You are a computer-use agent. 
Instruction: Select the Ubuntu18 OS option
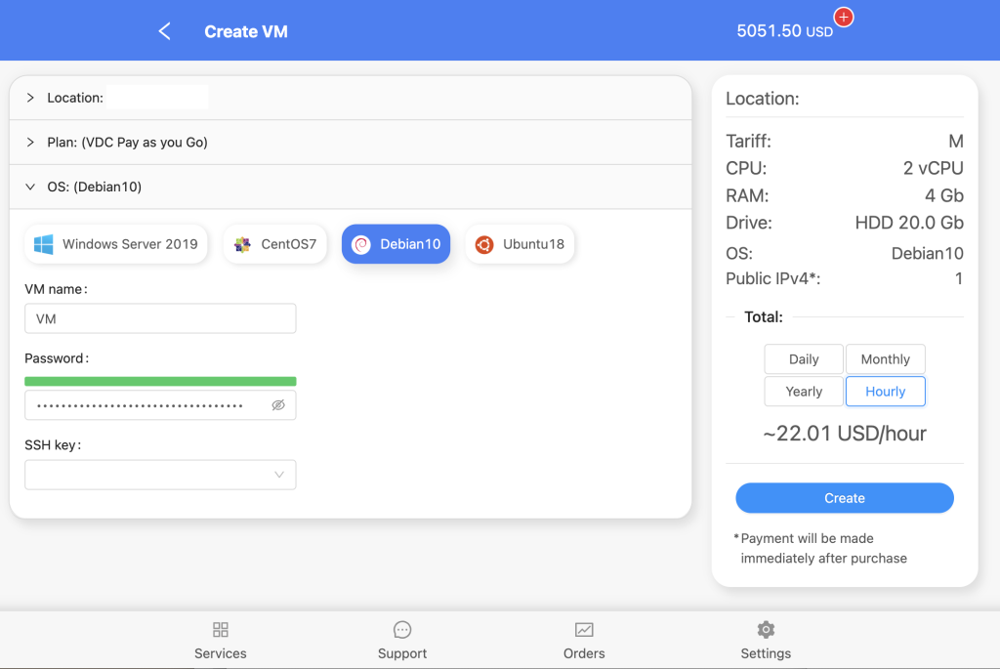click(520, 244)
